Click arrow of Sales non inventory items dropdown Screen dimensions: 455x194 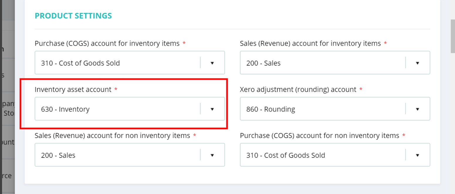212,155
